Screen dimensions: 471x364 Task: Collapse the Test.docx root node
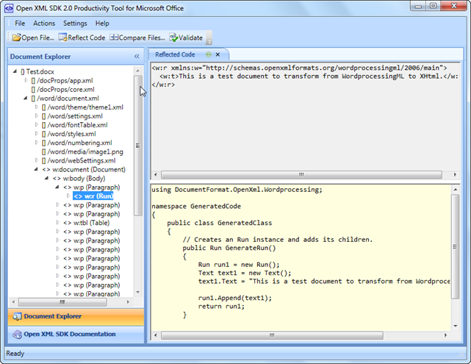[15, 71]
